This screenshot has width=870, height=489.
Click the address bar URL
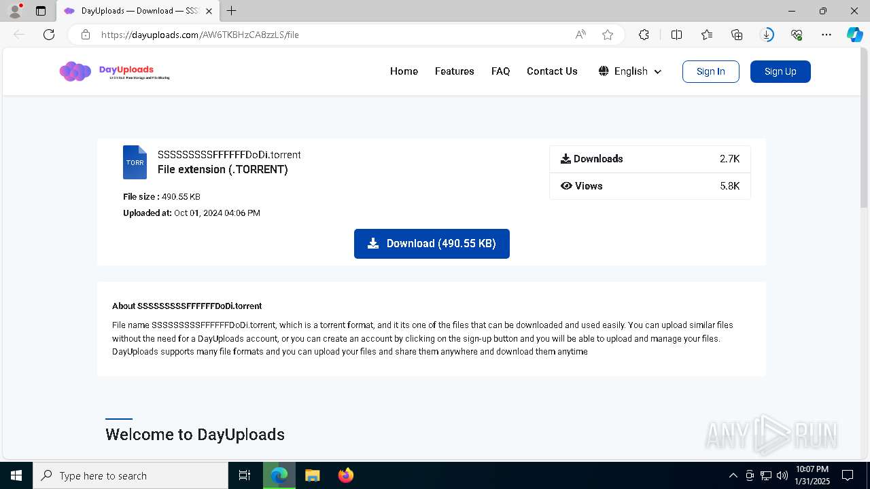pos(200,35)
